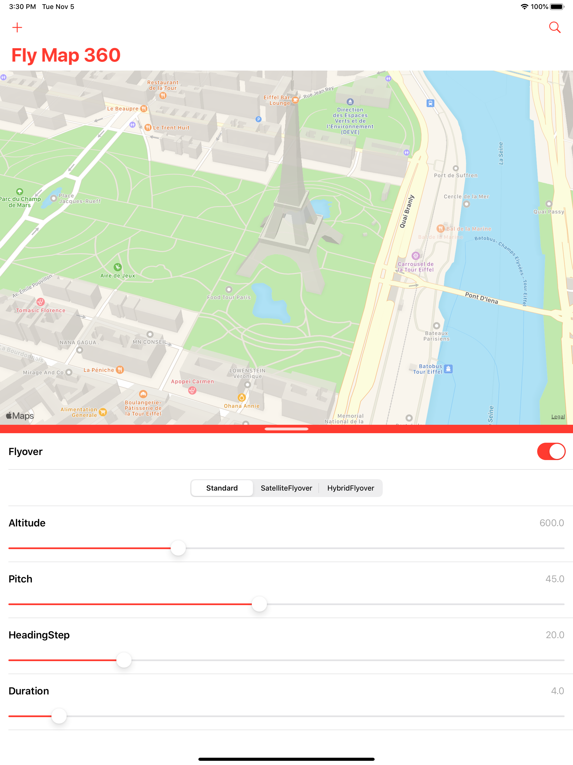Select the Standard map type
This screenshot has width=573, height=765.
click(222, 488)
